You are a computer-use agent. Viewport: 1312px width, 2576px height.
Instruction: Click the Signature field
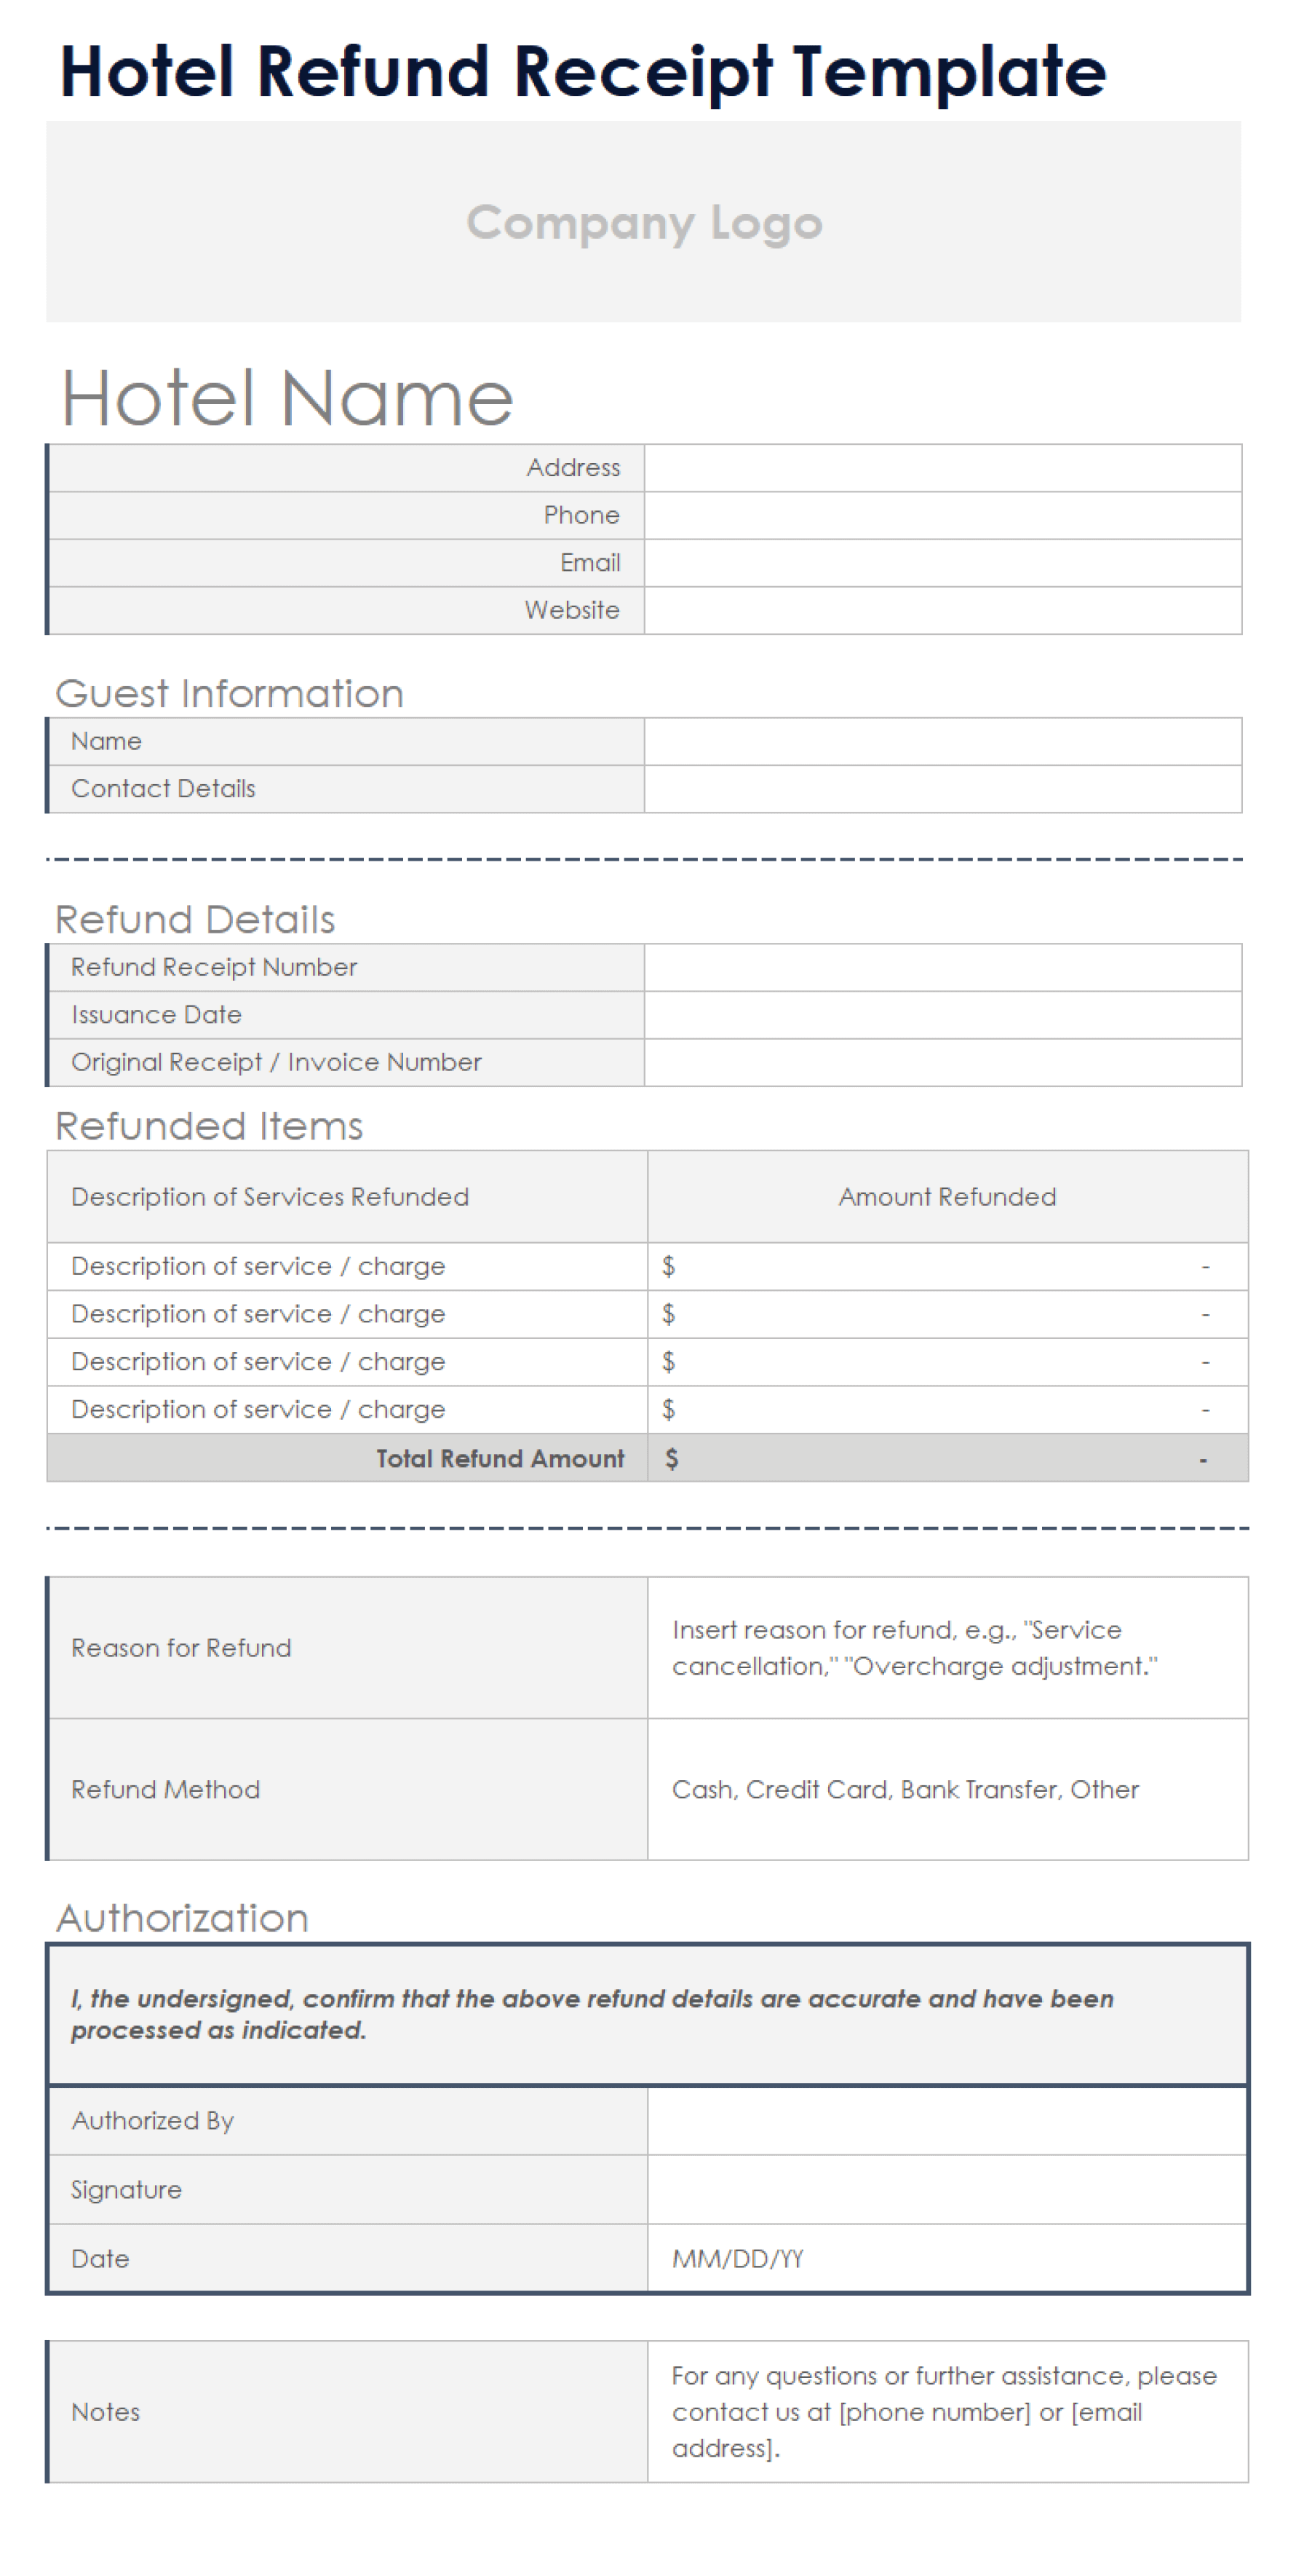tap(946, 2189)
